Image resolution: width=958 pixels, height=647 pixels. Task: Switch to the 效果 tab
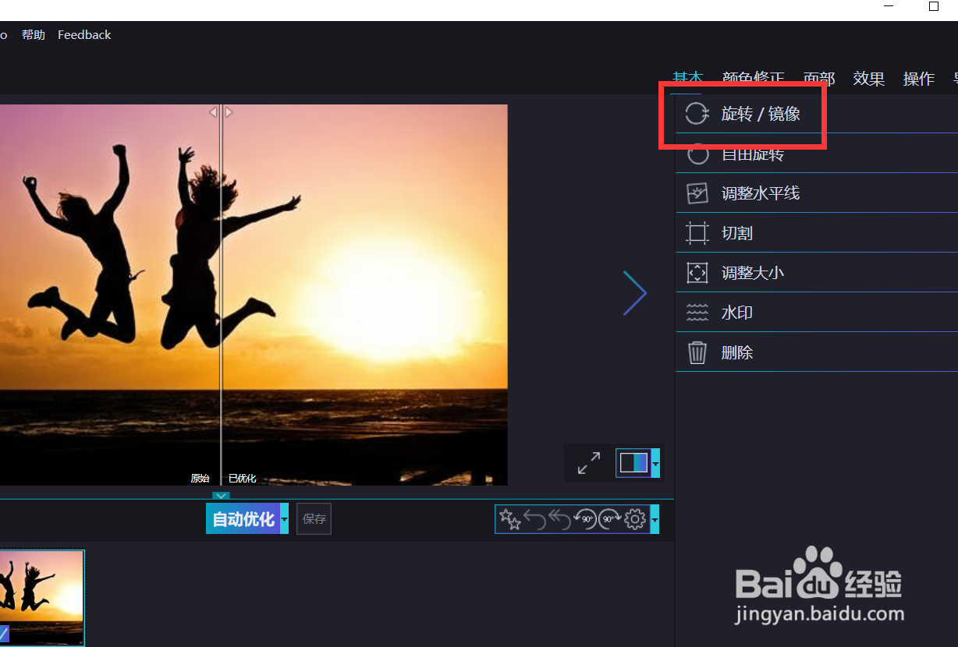(x=868, y=79)
